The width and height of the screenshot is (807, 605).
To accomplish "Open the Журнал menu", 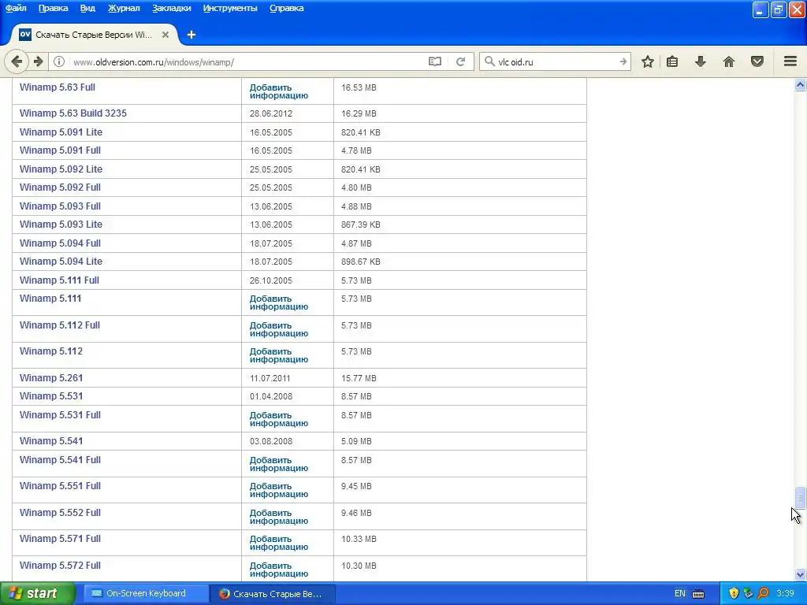I will coord(124,8).
